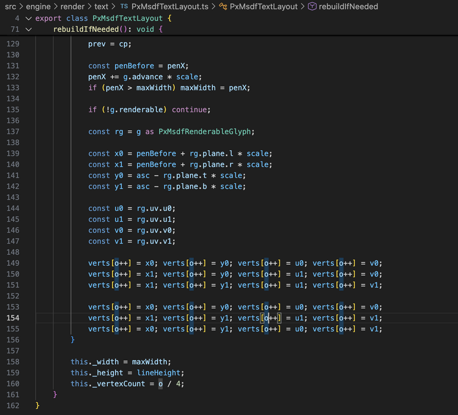
Task: Collapse the line 71 rebuildIfNeeded fold chevron
Action: (x=28, y=29)
